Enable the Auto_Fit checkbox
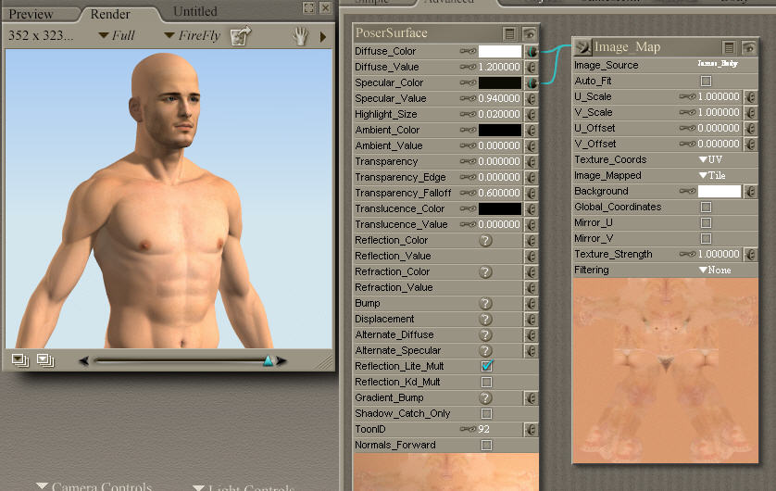This screenshot has height=491, width=776. click(706, 82)
